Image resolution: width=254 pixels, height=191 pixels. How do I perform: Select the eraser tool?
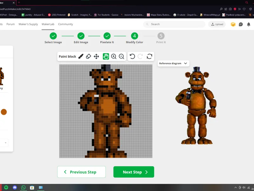pyautogui.click(x=89, y=56)
